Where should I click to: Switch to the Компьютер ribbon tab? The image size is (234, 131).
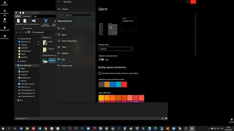coord(27,16)
